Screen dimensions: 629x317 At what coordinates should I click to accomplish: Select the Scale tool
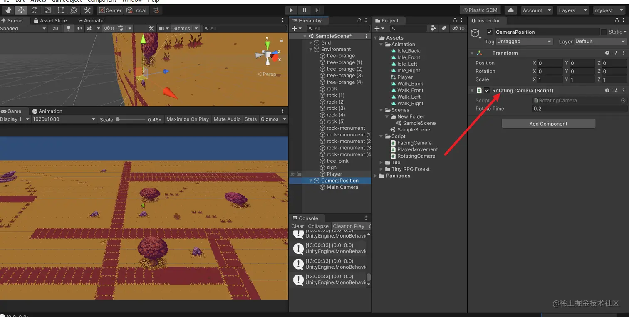coord(47,10)
